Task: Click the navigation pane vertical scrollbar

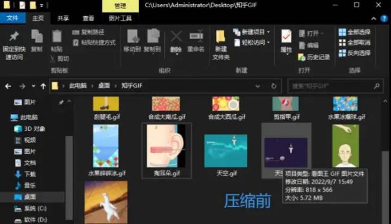Action: (x=69, y=178)
